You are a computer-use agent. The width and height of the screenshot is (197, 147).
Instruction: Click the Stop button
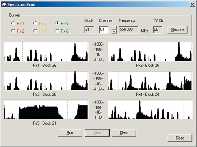tap(97, 133)
